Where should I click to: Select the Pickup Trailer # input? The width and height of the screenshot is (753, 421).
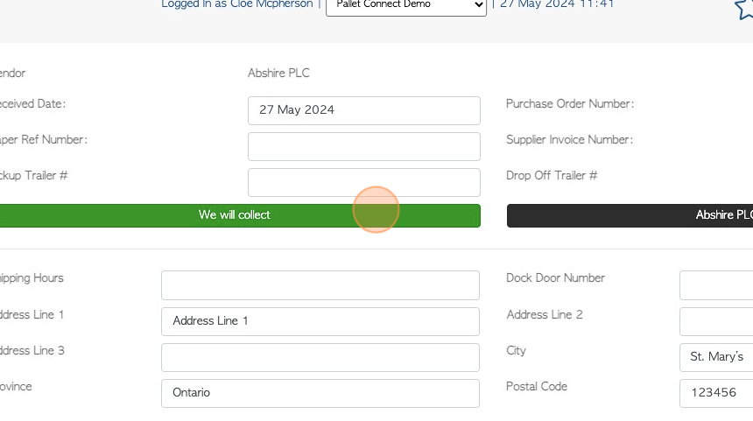[x=364, y=182]
